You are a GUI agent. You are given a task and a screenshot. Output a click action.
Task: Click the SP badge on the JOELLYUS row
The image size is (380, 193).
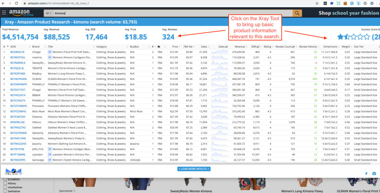pyautogui.click(x=50, y=149)
